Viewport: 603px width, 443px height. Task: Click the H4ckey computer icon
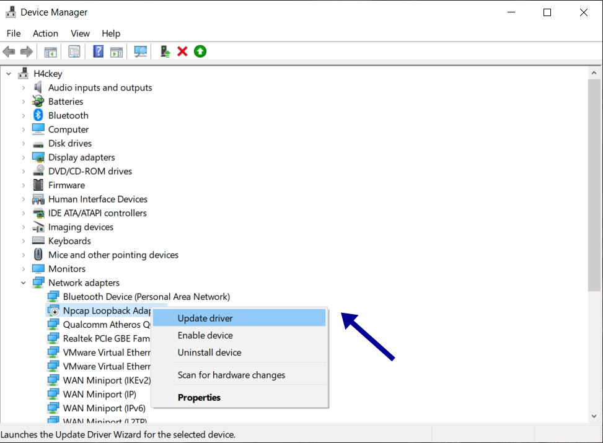click(x=23, y=73)
